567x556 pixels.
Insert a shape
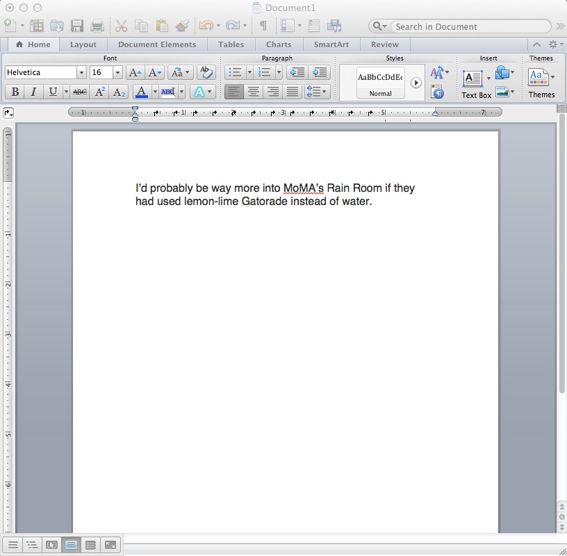pyautogui.click(x=504, y=72)
